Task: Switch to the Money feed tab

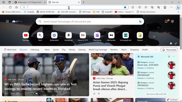Action: (72, 50)
